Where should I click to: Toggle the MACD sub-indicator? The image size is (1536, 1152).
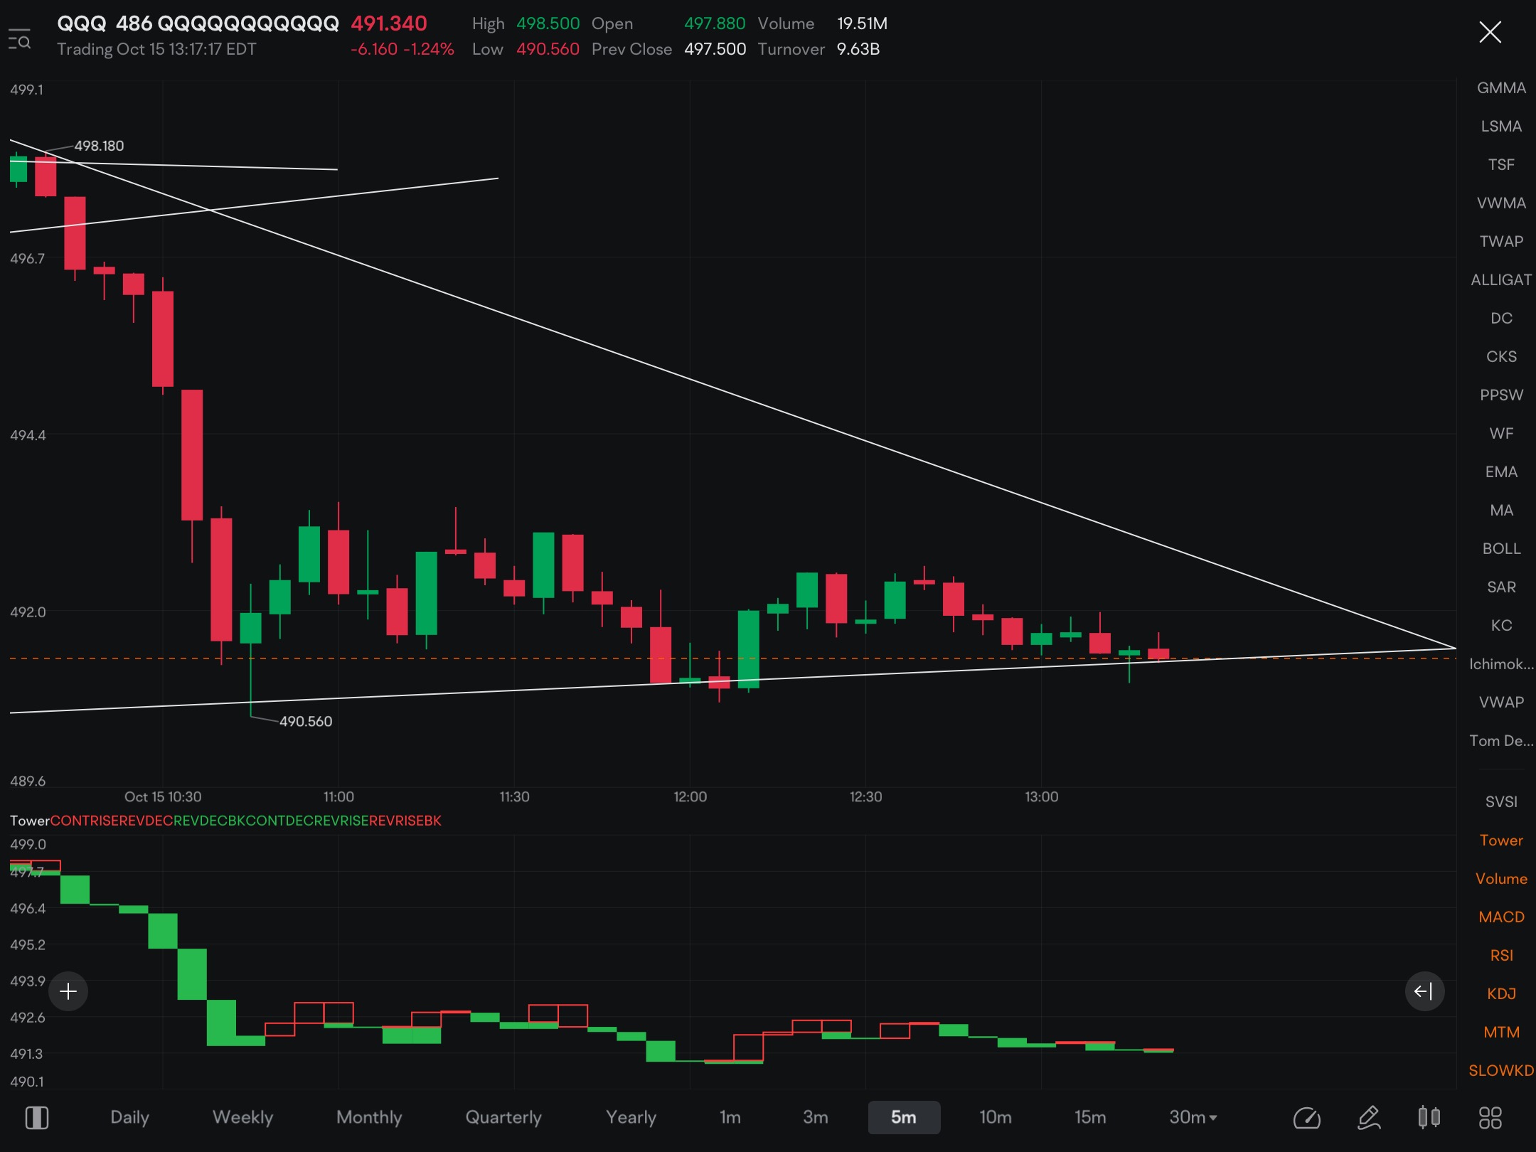click(1501, 917)
